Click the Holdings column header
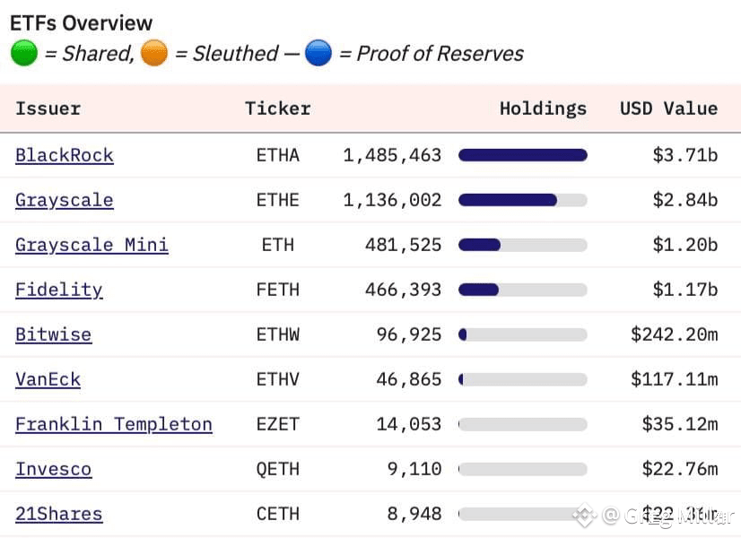The image size is (741, 538). point(543,109)
